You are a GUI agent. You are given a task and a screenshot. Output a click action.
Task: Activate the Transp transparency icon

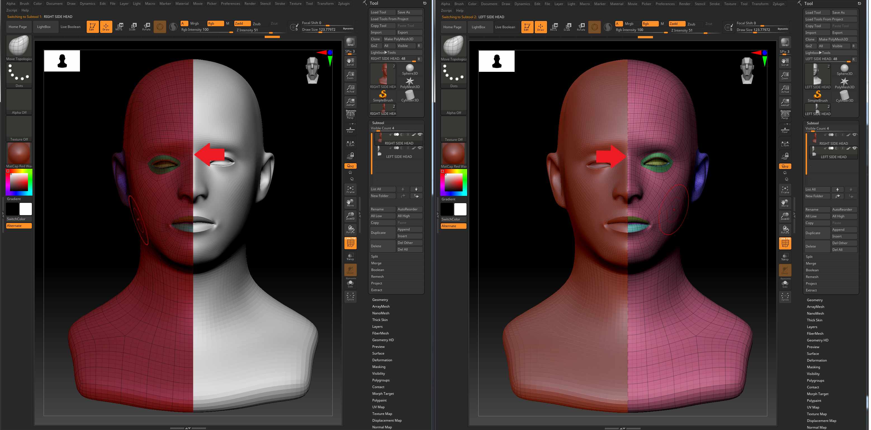coord(350,256)
